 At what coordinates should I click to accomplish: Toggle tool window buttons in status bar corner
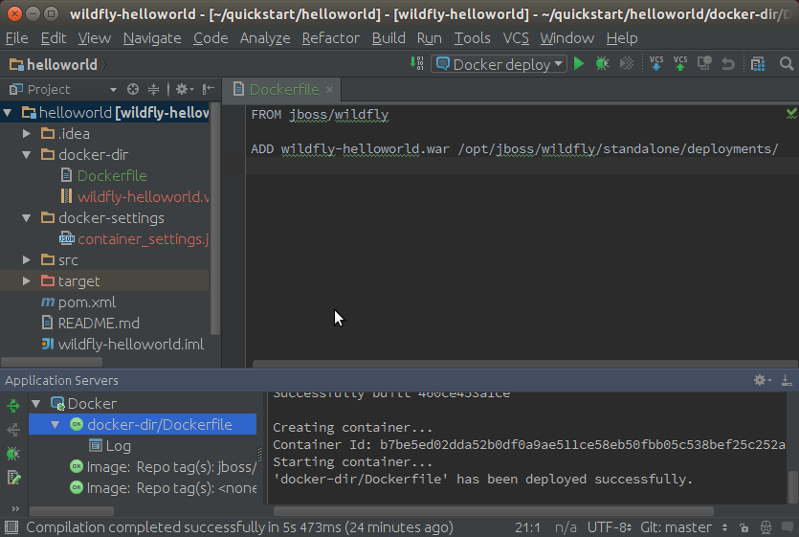pyautogui.click(x=11, y=527)
